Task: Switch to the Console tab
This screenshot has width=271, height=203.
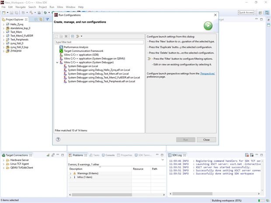Action: [x=108, y=155]
